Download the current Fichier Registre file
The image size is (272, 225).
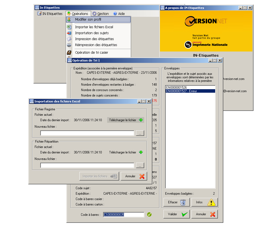(126, 120)
